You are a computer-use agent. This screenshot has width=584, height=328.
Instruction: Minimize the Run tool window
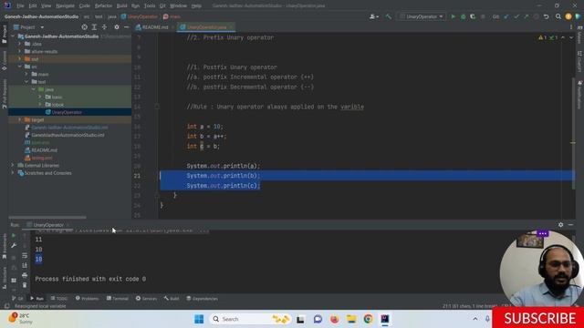570,225
